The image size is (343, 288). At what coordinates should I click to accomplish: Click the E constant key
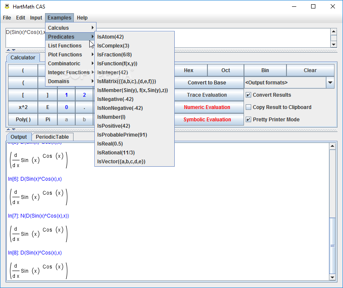pyautogui.click(x=48, y=107)
